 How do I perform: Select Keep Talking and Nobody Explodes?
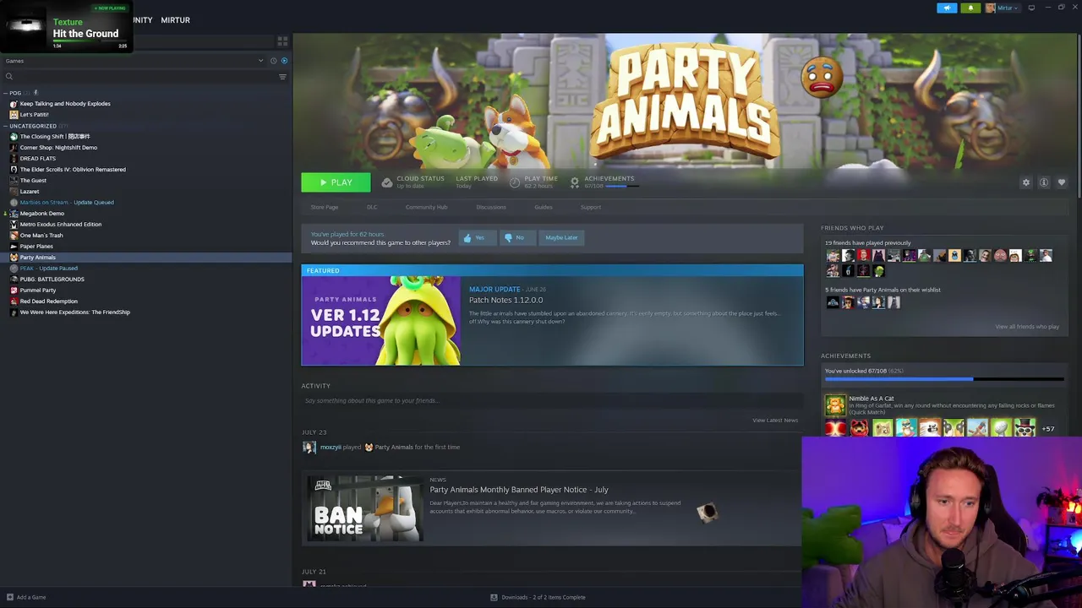coord(65,104)
